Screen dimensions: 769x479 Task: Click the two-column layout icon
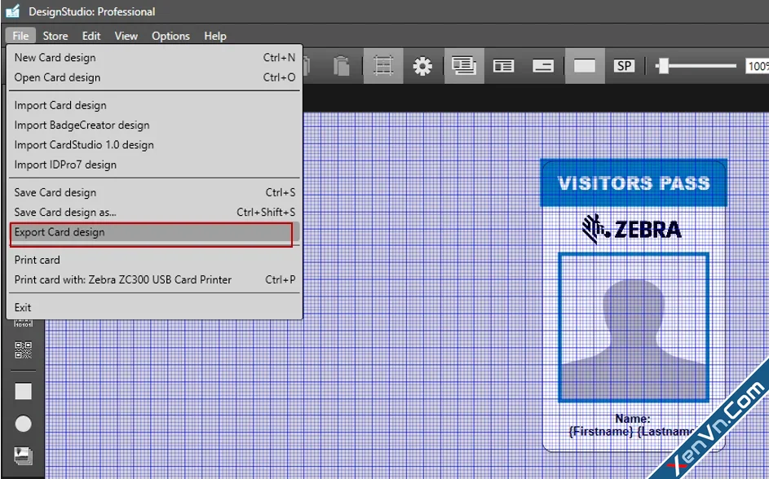pos(503,66)
